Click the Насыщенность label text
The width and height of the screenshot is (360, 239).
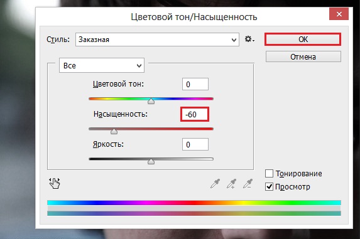point(121,114)
